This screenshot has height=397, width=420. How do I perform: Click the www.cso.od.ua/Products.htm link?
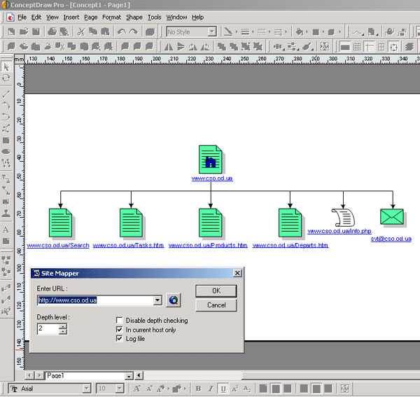pos(208,245)
